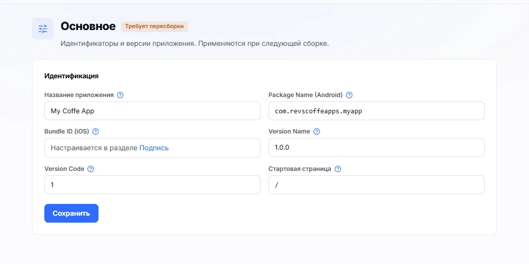Click the Version Code label

pyautogui.click(x=64, y=169)
